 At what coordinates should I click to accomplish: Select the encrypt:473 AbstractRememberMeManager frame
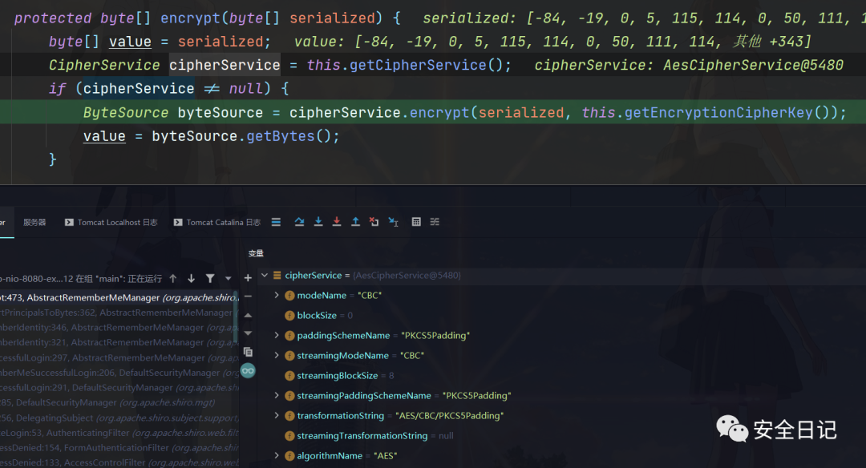coord(119,297)
